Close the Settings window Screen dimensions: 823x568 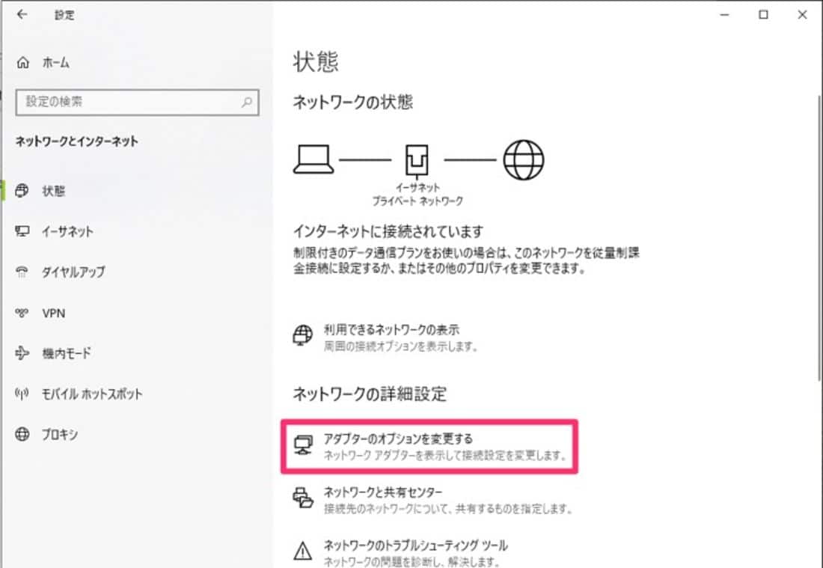tap(803, 15)
